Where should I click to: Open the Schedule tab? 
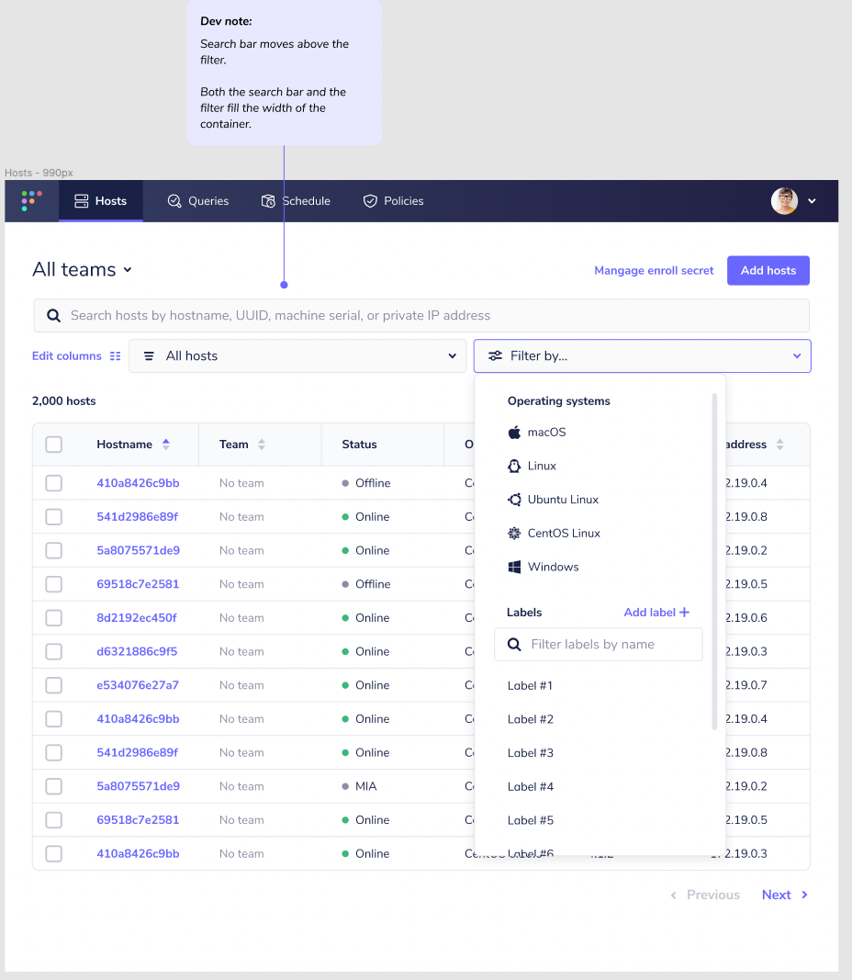(296, 200)
